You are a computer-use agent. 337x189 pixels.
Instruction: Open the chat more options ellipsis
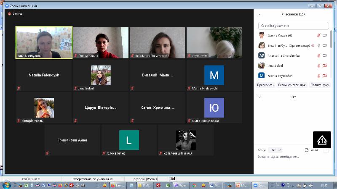326,150
